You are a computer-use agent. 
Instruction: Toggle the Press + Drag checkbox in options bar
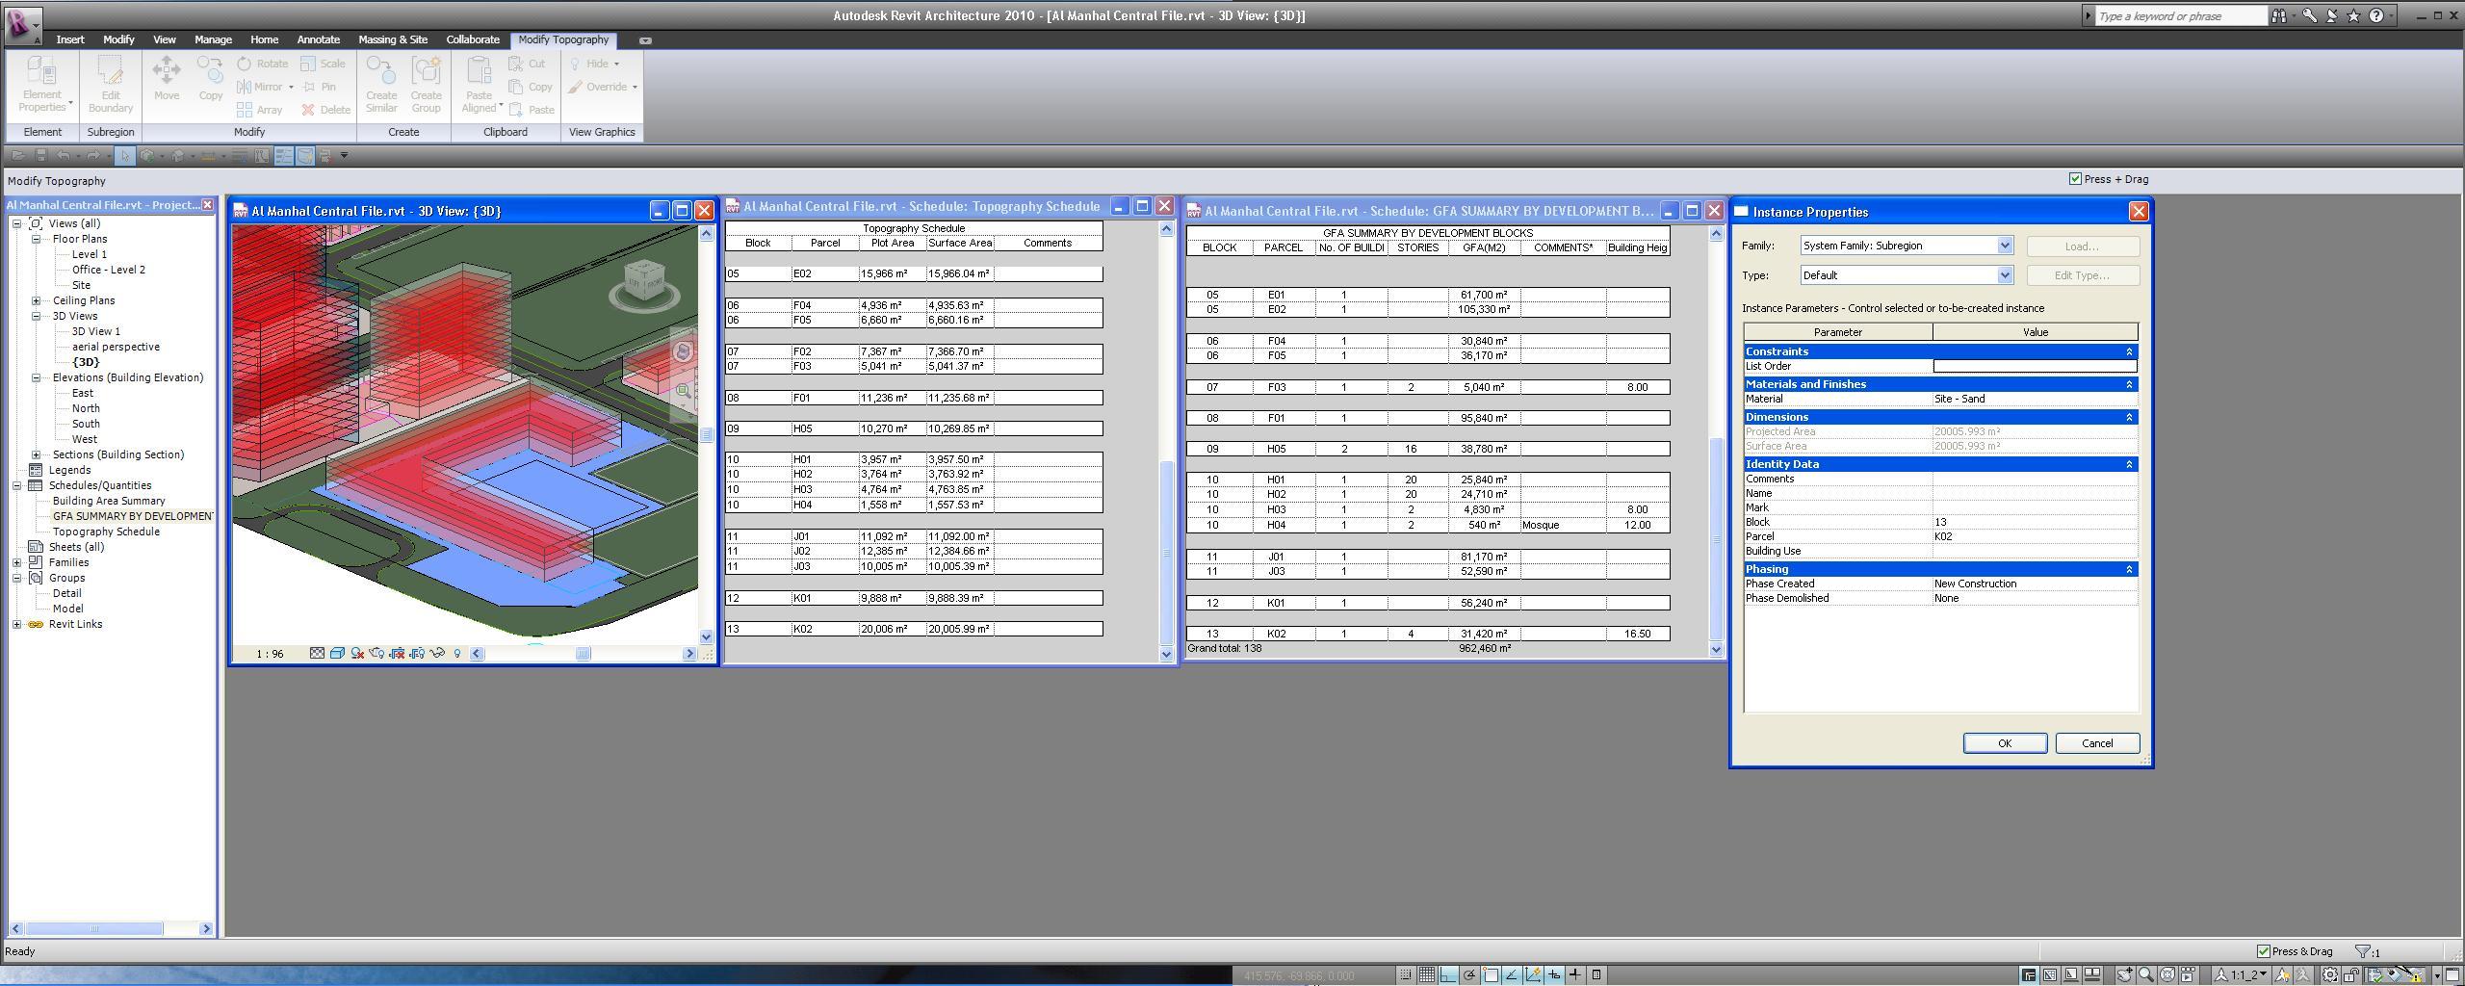pos(2075,179)
